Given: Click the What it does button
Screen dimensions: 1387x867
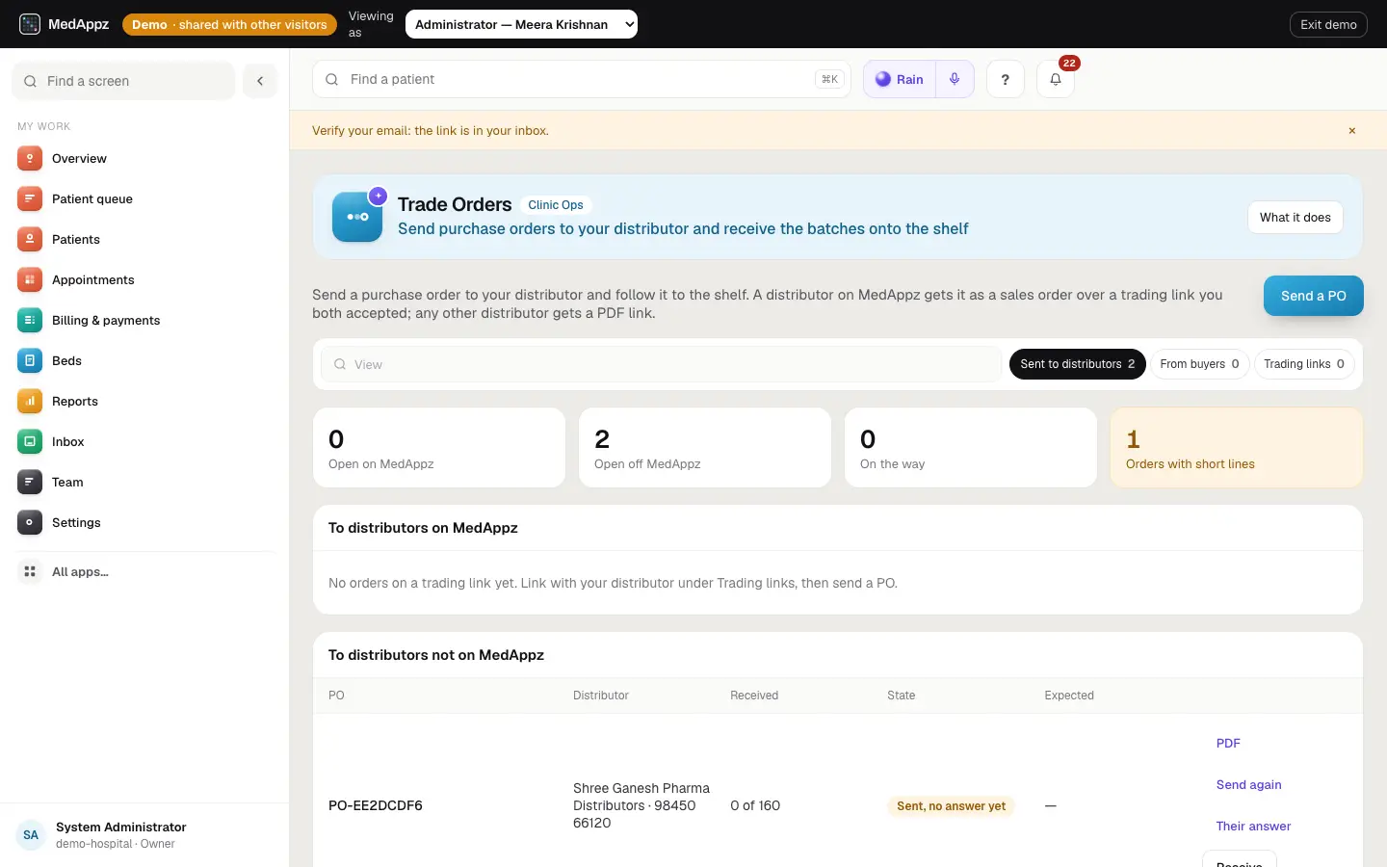Looking at the screenshot, I should (1295, 218).
